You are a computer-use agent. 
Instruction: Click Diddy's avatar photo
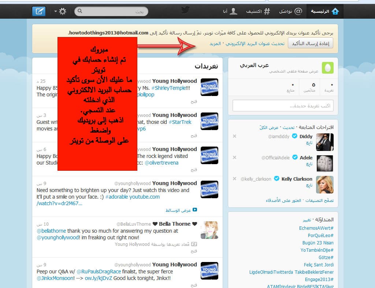click(324, 142)
